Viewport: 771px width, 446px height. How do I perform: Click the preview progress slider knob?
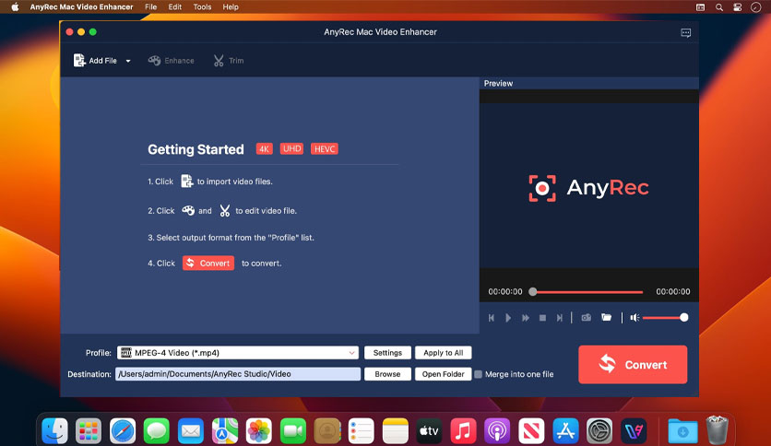point(532,292)
